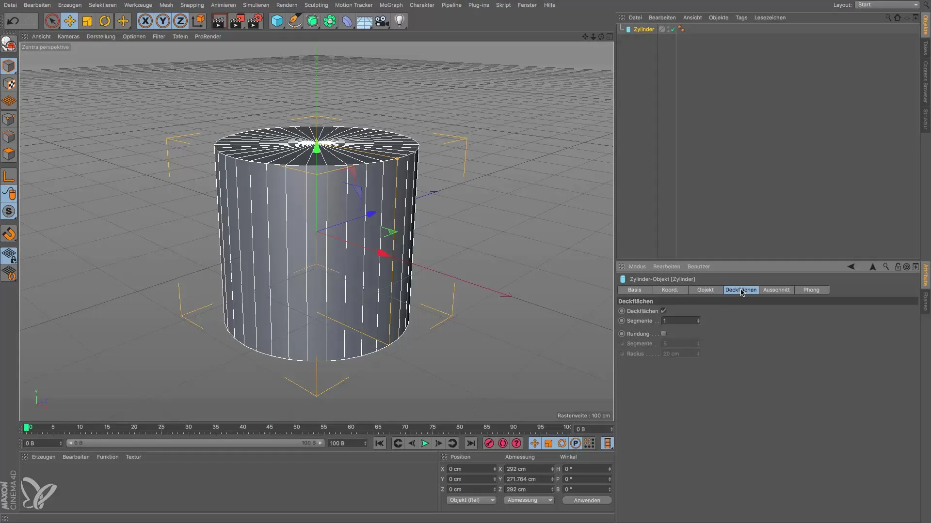The height and width of the screenshot is (523, 931).
Task: Open the Sculpting menu
Action: (316, 5)
